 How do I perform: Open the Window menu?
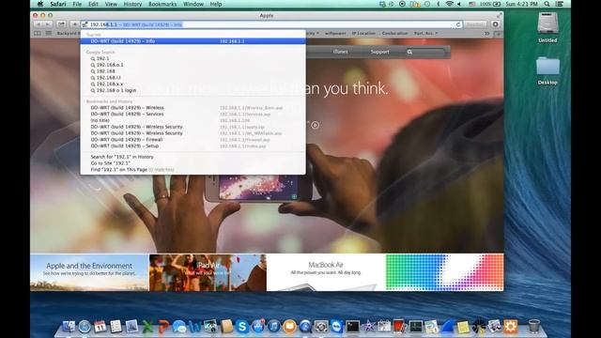pos(193,4)
